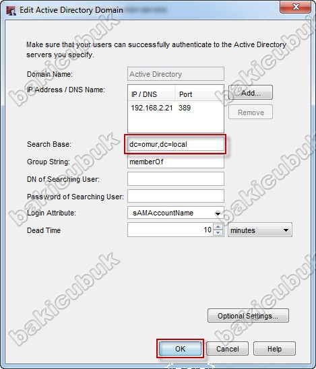Click into the Search Base field
This screenshot has height=369, width=316.
pyautogui.click(x=175, y=144)
